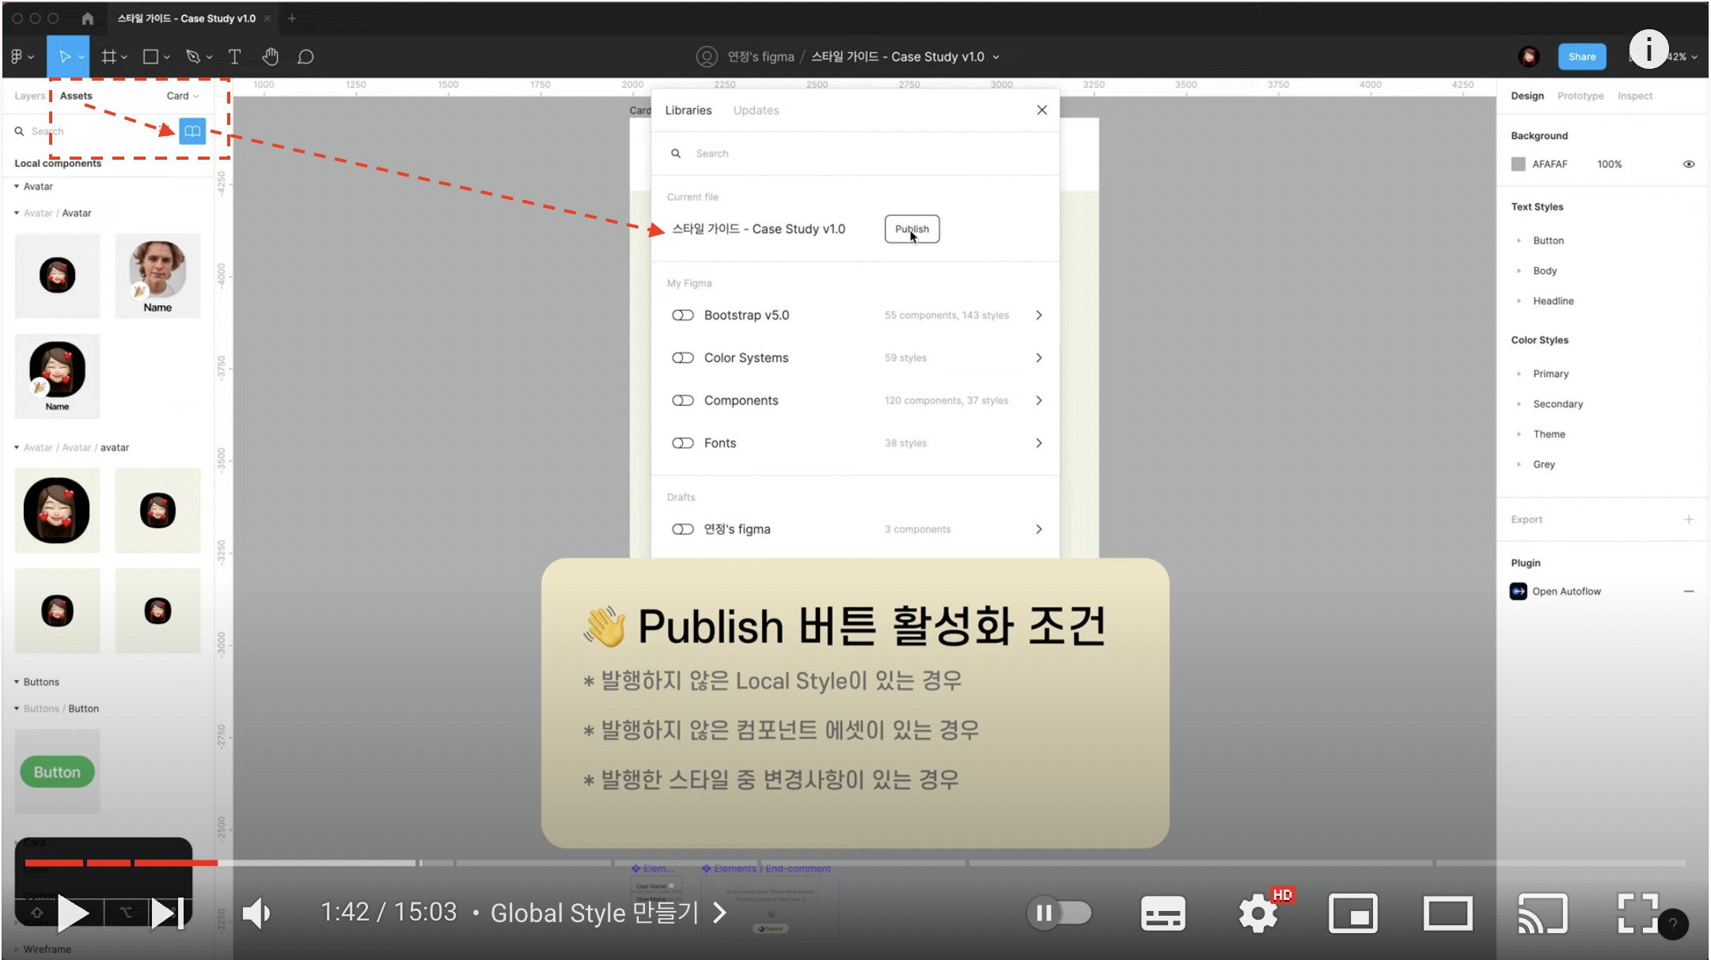Image resolution: width=1711 pixels, height=960 pixels.
Task: Enable the Fonts library toggle
Action: click(x=683, y=444)
